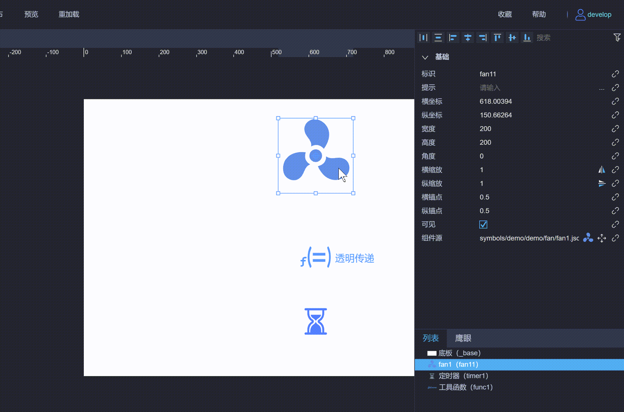Viewport: 624px width, 412px height.
Task: Click the fan symbol preview beside 组件源
Action: coord(588,238)
